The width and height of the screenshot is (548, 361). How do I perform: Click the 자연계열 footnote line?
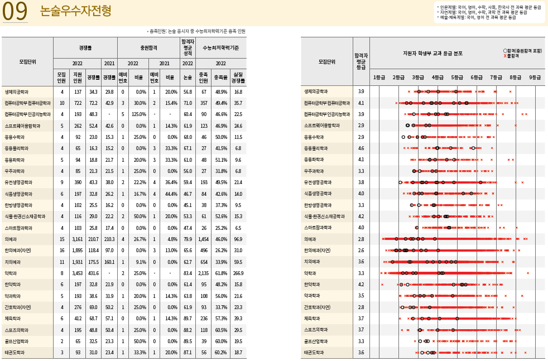482,12
